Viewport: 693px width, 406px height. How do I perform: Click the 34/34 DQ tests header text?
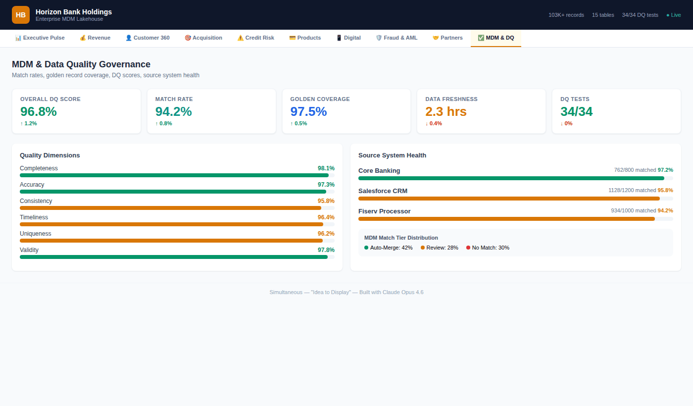(640, 15)
